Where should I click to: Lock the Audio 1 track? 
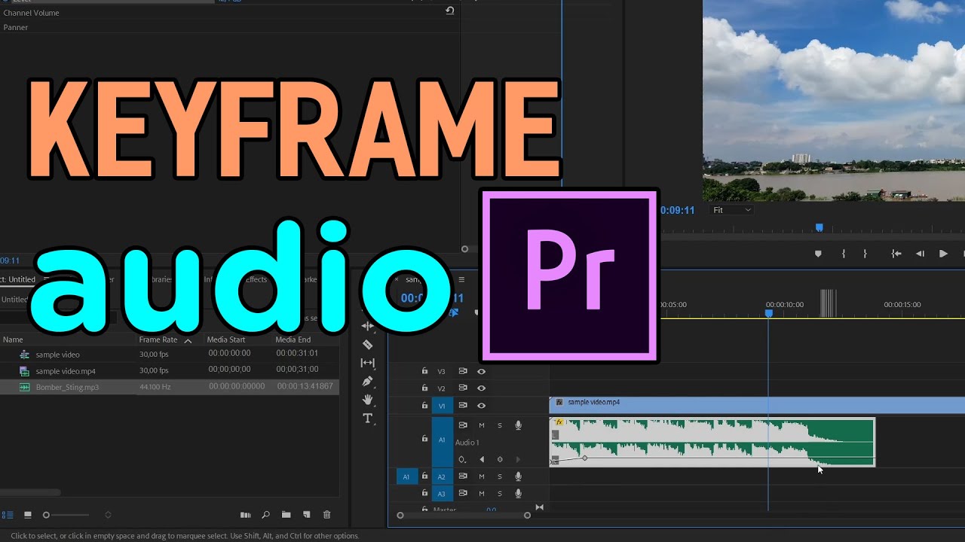424,439
